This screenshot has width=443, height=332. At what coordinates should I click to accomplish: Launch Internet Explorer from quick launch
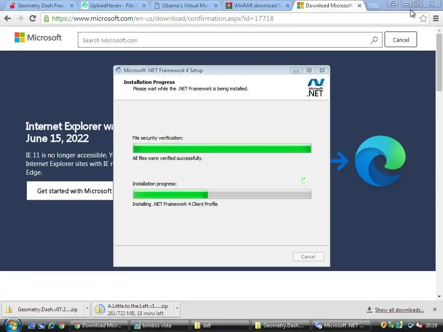[x=51, y=326]
